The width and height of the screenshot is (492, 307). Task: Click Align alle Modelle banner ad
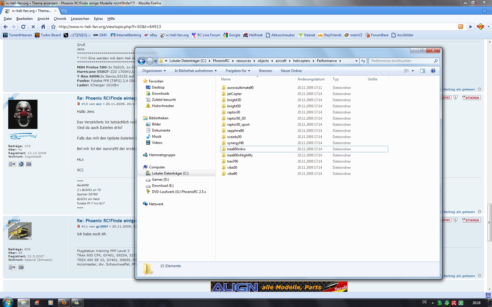click(279, 287)
